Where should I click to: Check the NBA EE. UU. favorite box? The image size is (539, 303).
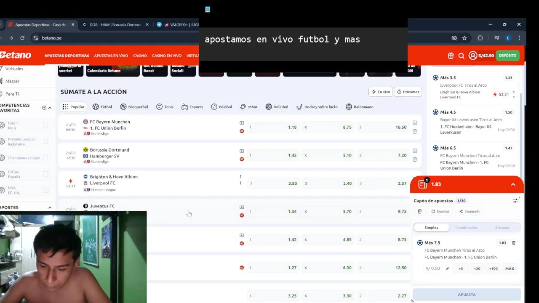tap(45, 190)
